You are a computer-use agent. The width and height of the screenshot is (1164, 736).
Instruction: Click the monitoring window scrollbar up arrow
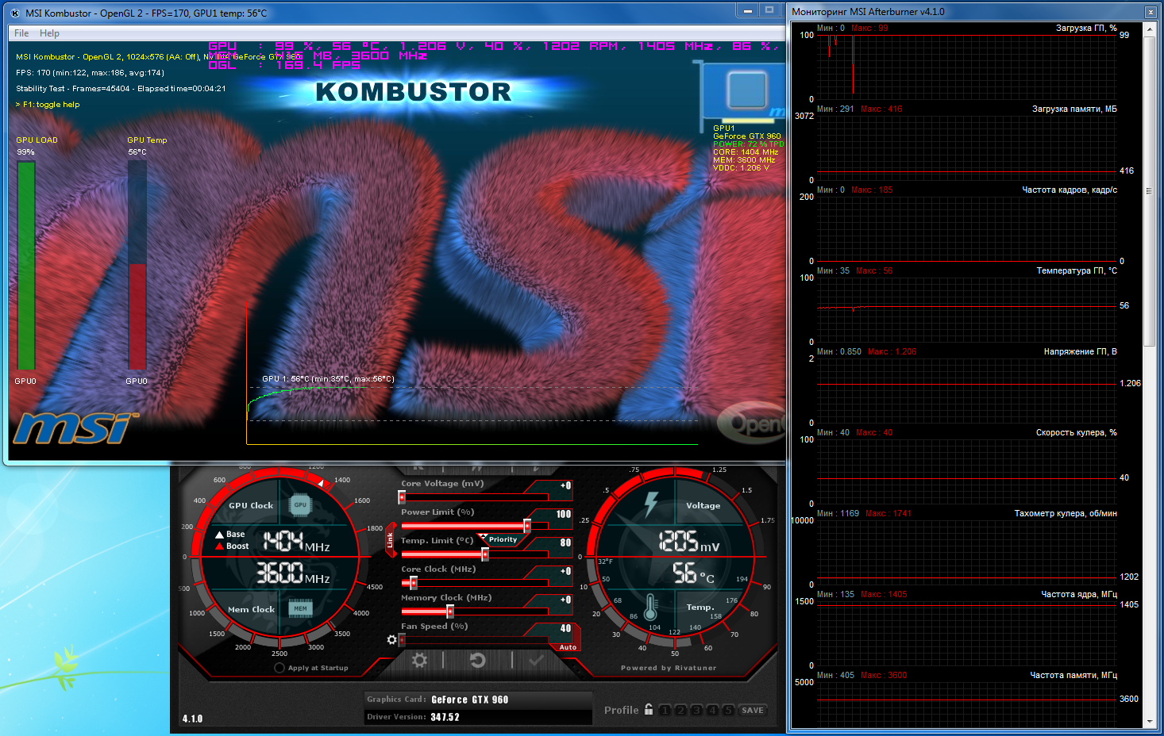[1150, 28]
